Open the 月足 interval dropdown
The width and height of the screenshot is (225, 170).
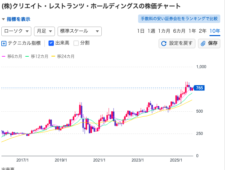point(44,31)
